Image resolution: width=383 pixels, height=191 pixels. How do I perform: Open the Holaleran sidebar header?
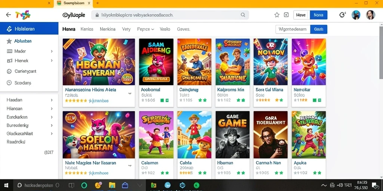29,29
